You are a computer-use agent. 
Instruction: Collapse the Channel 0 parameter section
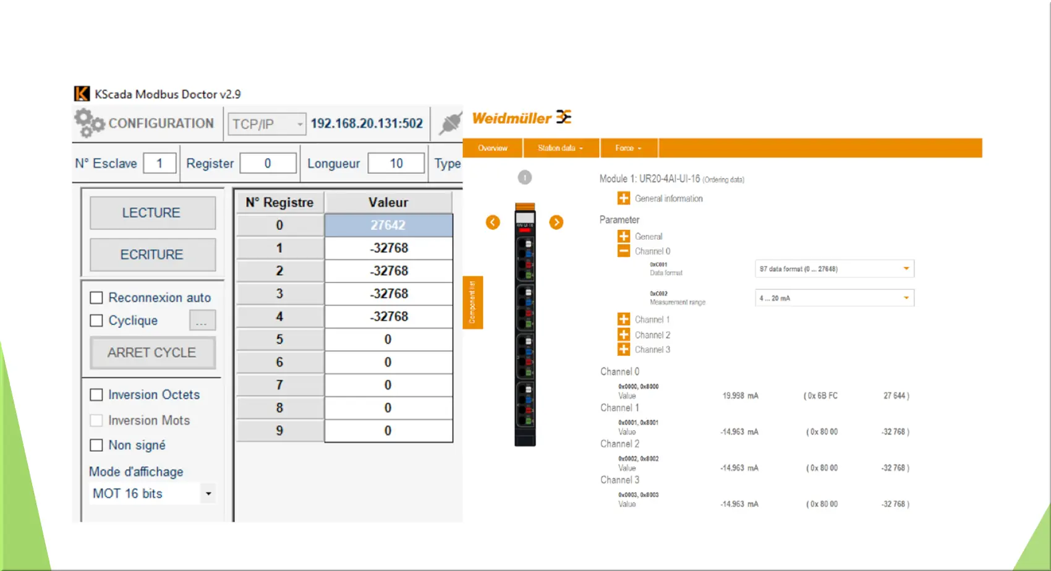(624, 251)
